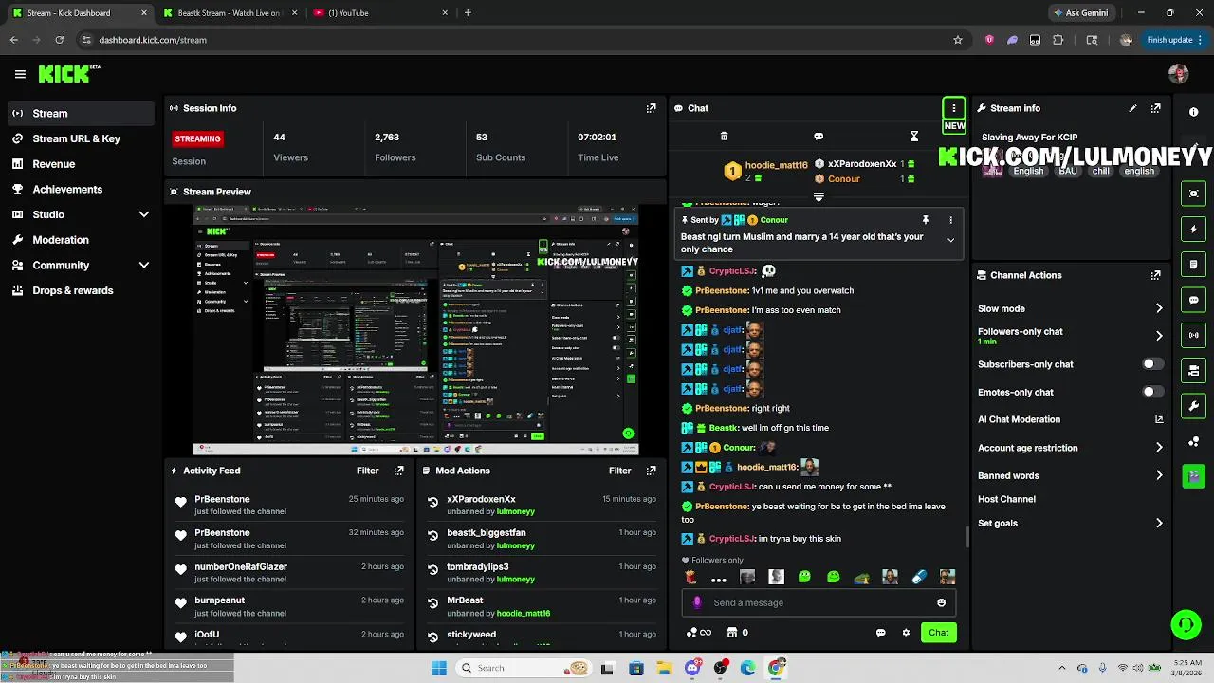Viewport: 1214px width, 683px height.
Task: Click the Stream Preview thumbnail
Action: (415, 330)
